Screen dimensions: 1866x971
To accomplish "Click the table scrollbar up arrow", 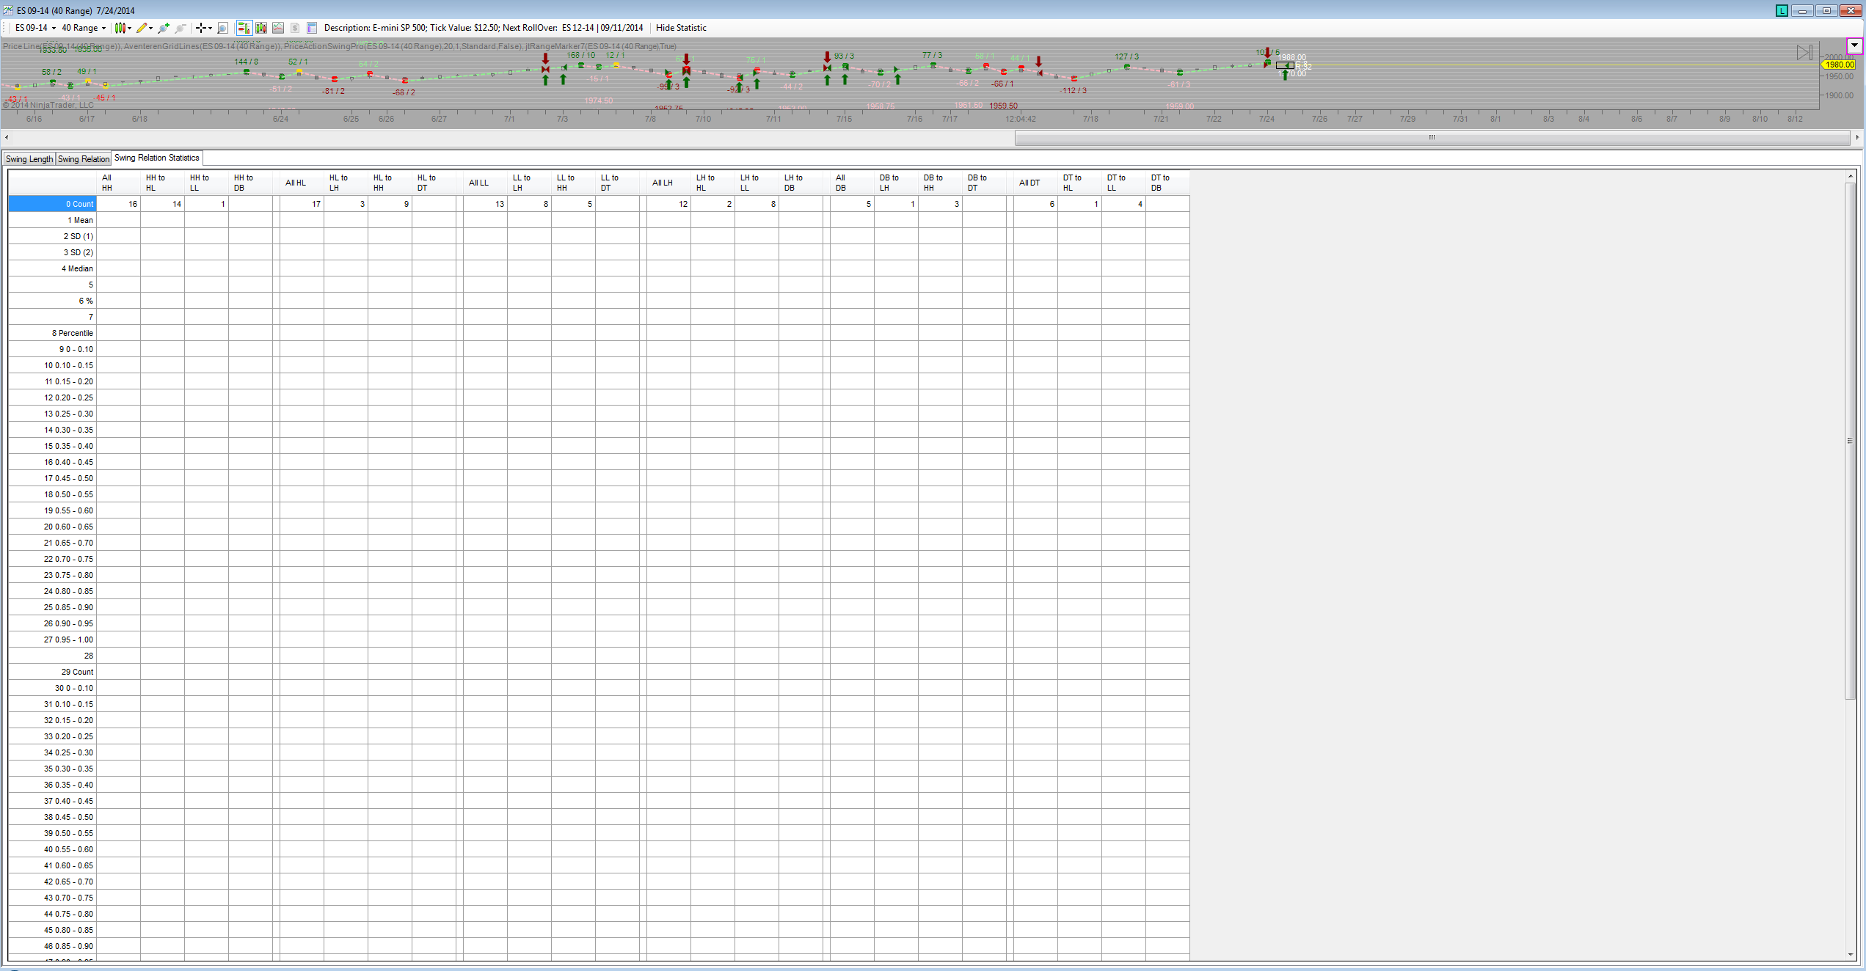I will [1851, 176].
